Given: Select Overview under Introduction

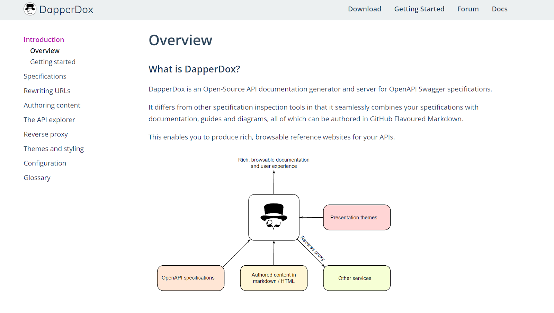Looking at the screenshot, I should tap(45, 50).
